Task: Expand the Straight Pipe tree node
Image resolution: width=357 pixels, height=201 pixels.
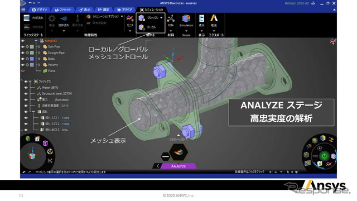Action: [x=40, y=52]
